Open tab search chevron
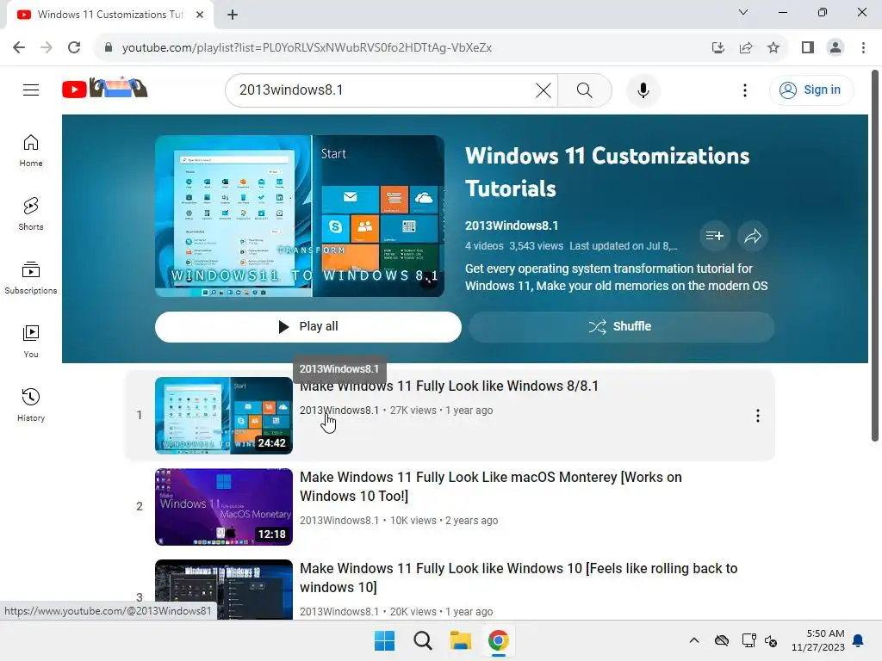The image size is (882, 661). click(743, 12)
